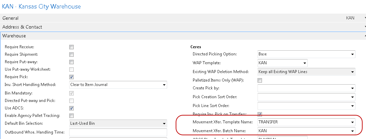Open Movement Xfer. Template Name dropdown
This screenshot has width=366, height=139.
click(x=352, y=122)
